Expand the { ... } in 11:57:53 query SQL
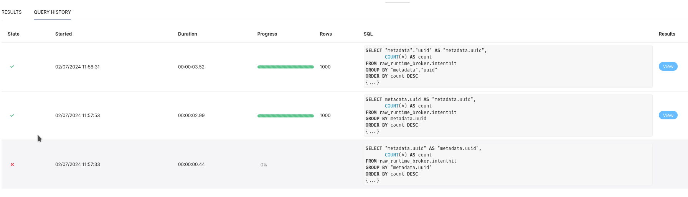The image size is (688, 197). point(372,132)
